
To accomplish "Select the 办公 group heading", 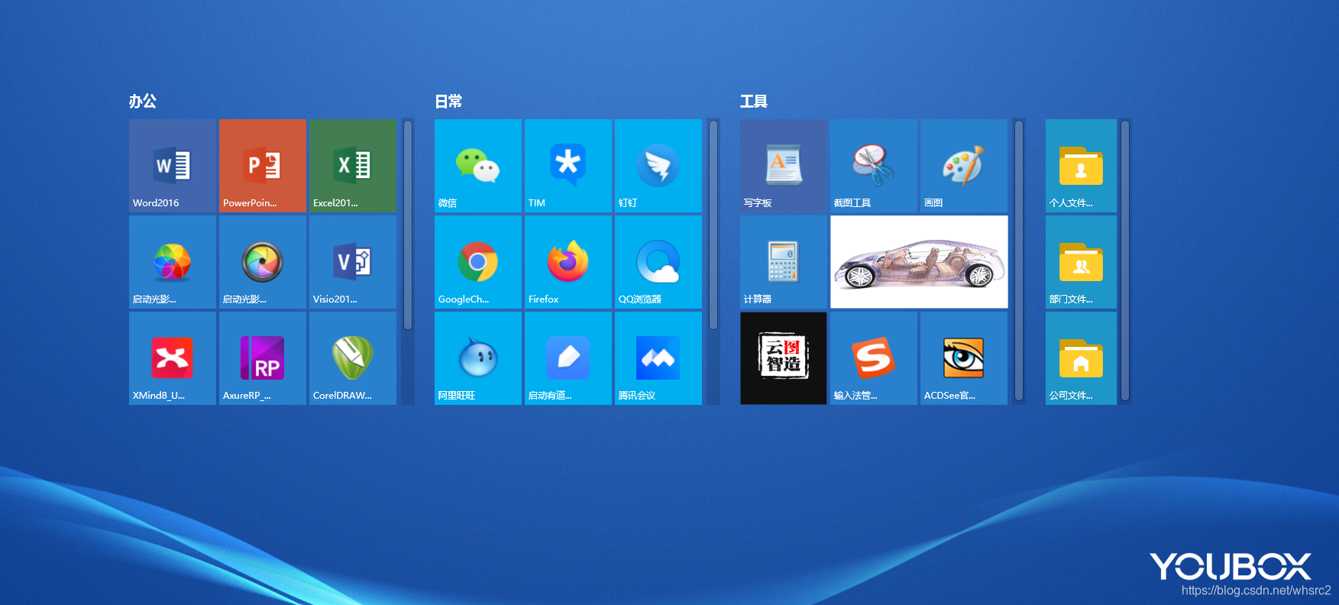I will [x=143, y=101].
